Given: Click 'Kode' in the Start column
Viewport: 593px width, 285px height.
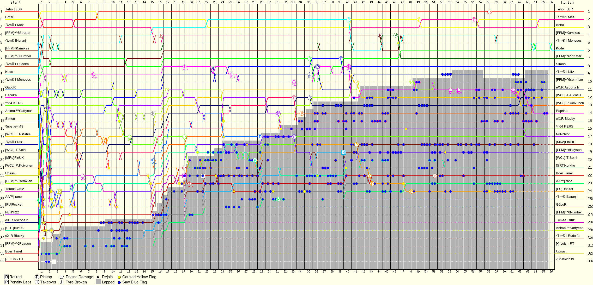Looking at the screenshot, I should (x=9, y=72).
